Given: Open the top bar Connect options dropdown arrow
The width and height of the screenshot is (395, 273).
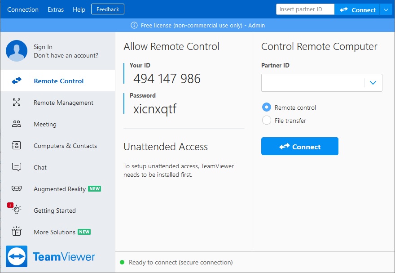Looking at the screenshot, I should coord(386,10).
